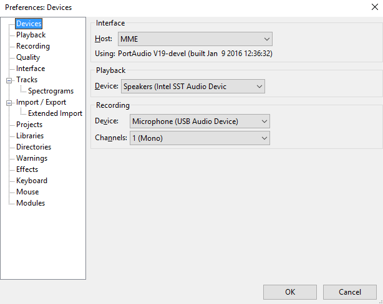Open the Tracks preferences page
383x304 pixels.
tap(27, 80)
